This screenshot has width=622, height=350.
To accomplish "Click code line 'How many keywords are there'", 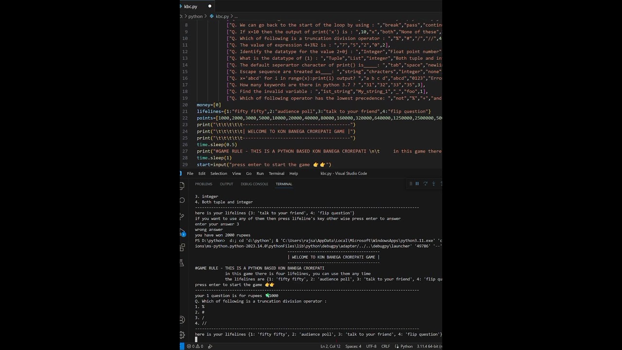I will click(x=326, y=85).
